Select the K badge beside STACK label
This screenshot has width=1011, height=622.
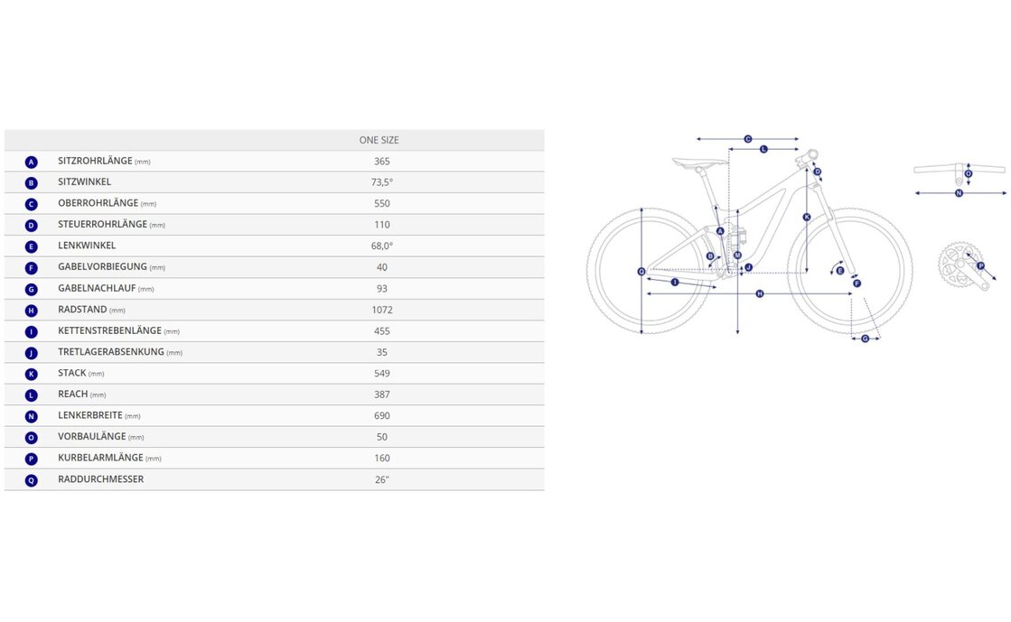click(x=32, y=374)
